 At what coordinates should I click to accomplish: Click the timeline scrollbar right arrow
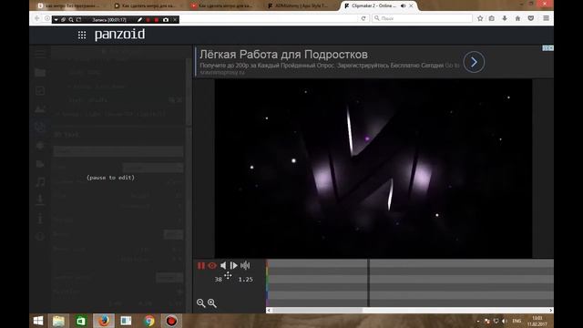tap(550, 310)
